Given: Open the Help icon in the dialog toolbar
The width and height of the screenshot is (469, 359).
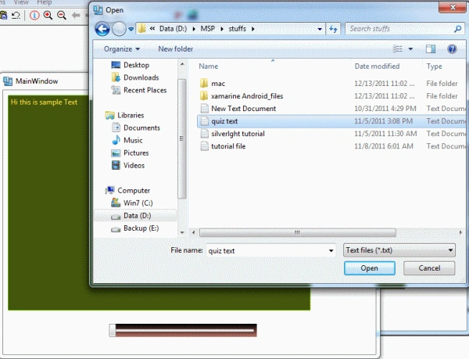Looking at the screenshot, I should click(x=452, y=48).
